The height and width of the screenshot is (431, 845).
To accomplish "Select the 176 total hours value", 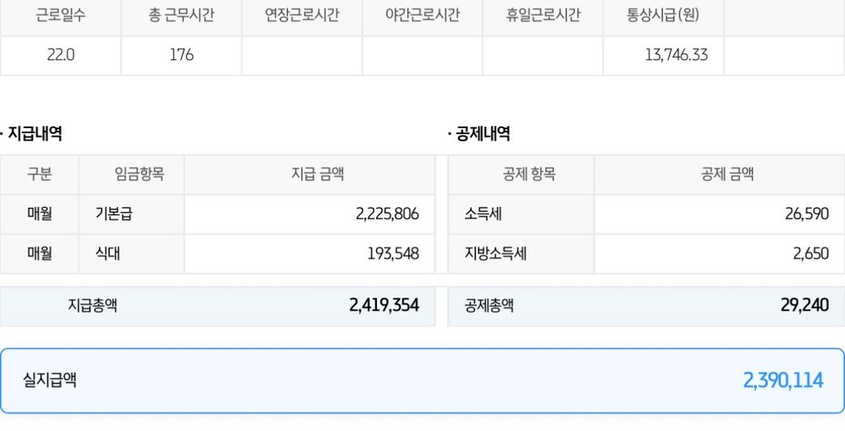I will click(x=181, y=55).
